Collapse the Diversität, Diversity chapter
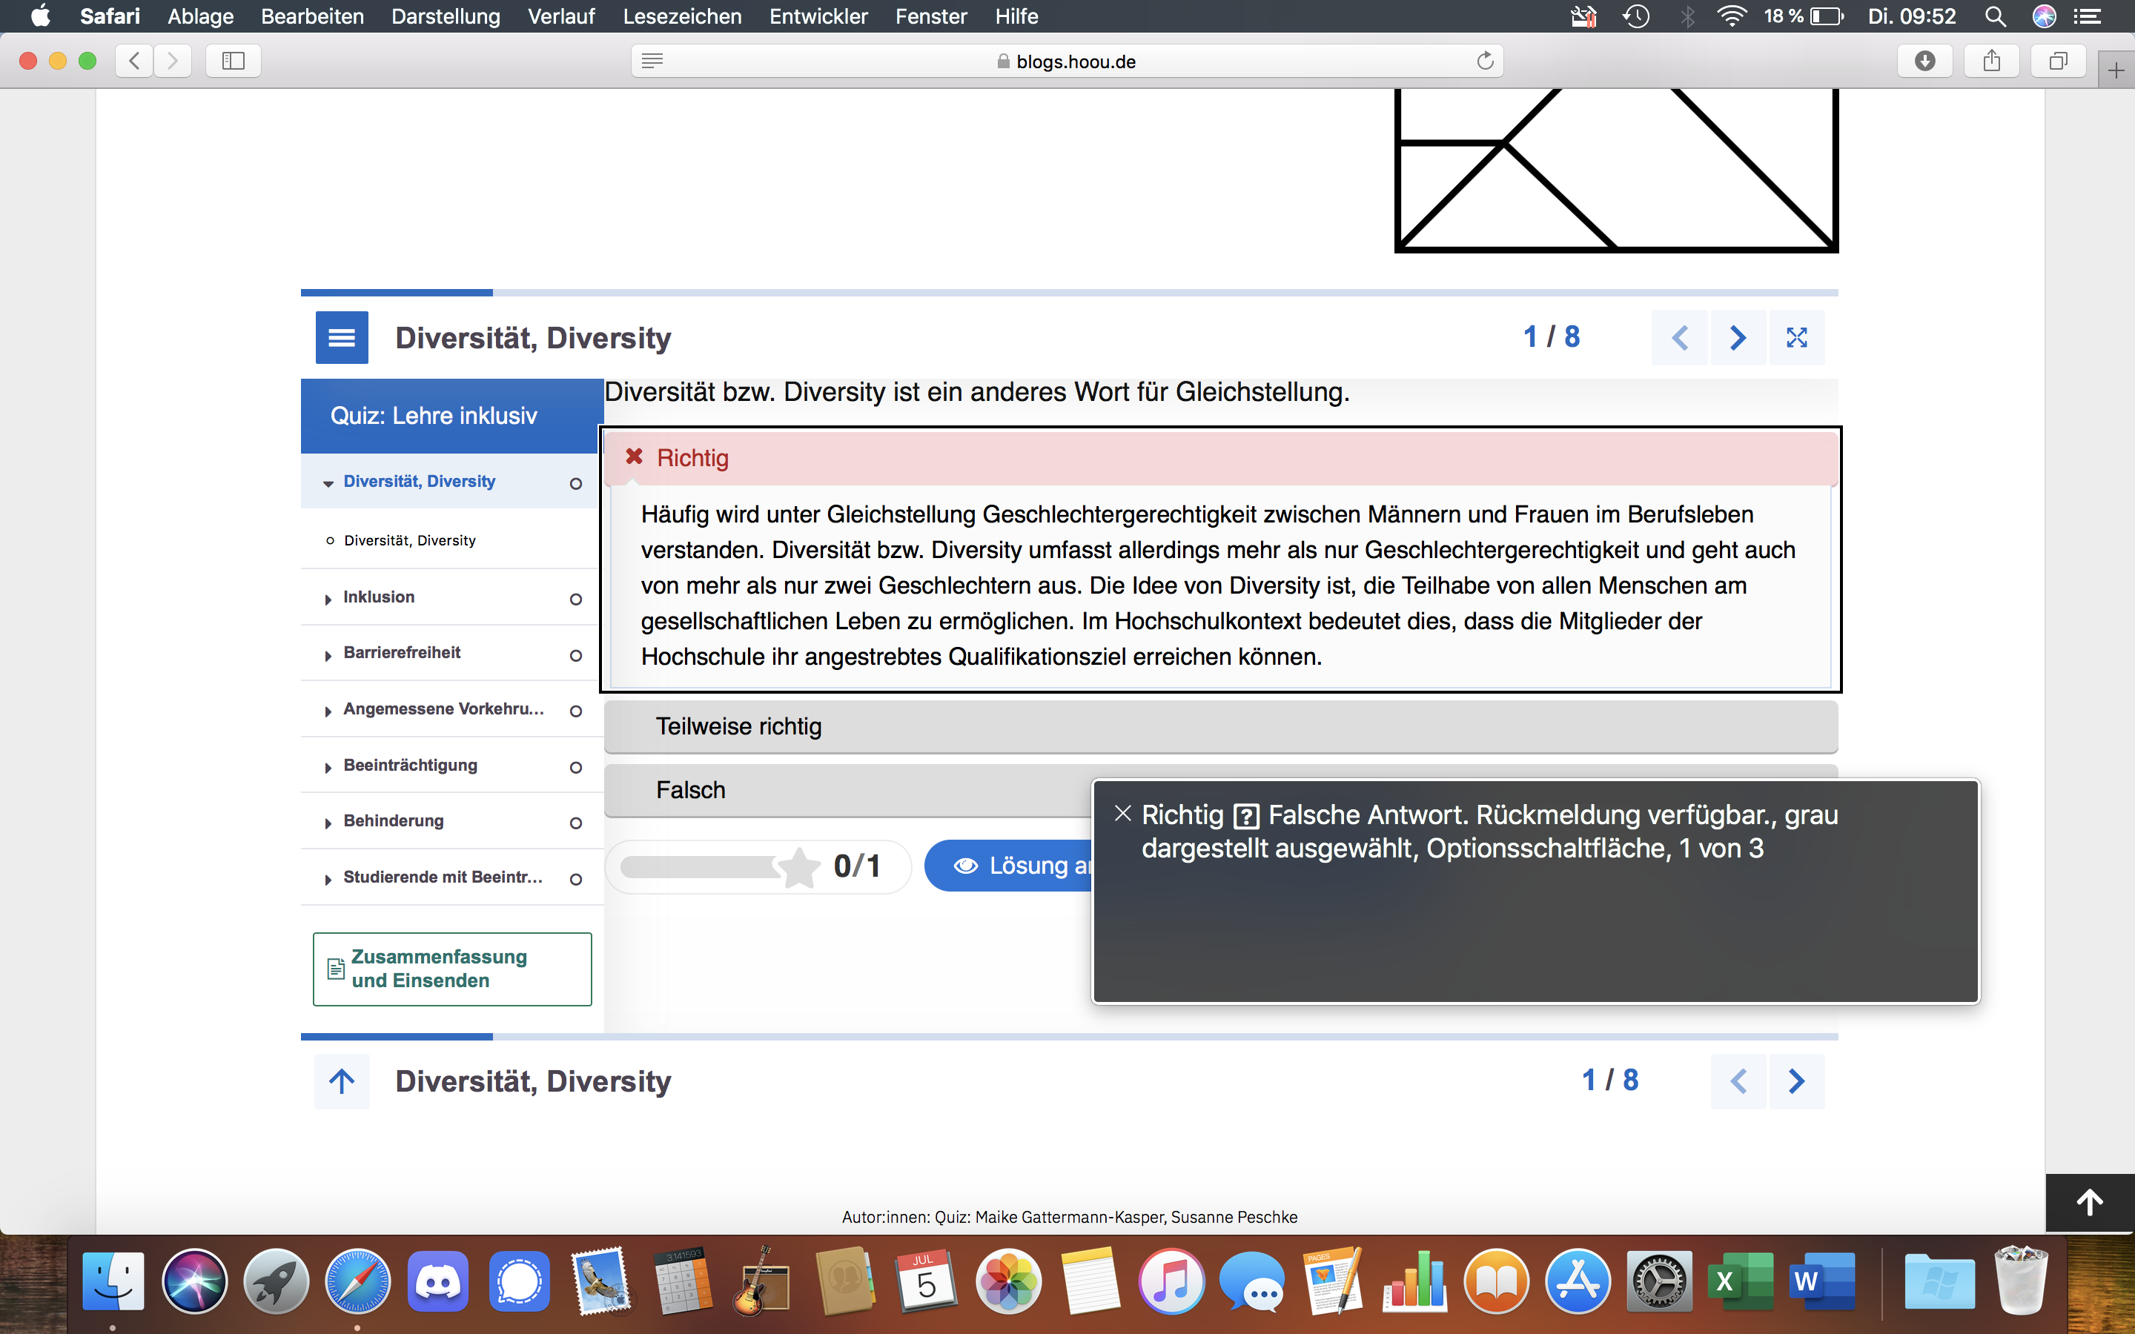Screen dimensions: 2135x1334 [451, 481]
